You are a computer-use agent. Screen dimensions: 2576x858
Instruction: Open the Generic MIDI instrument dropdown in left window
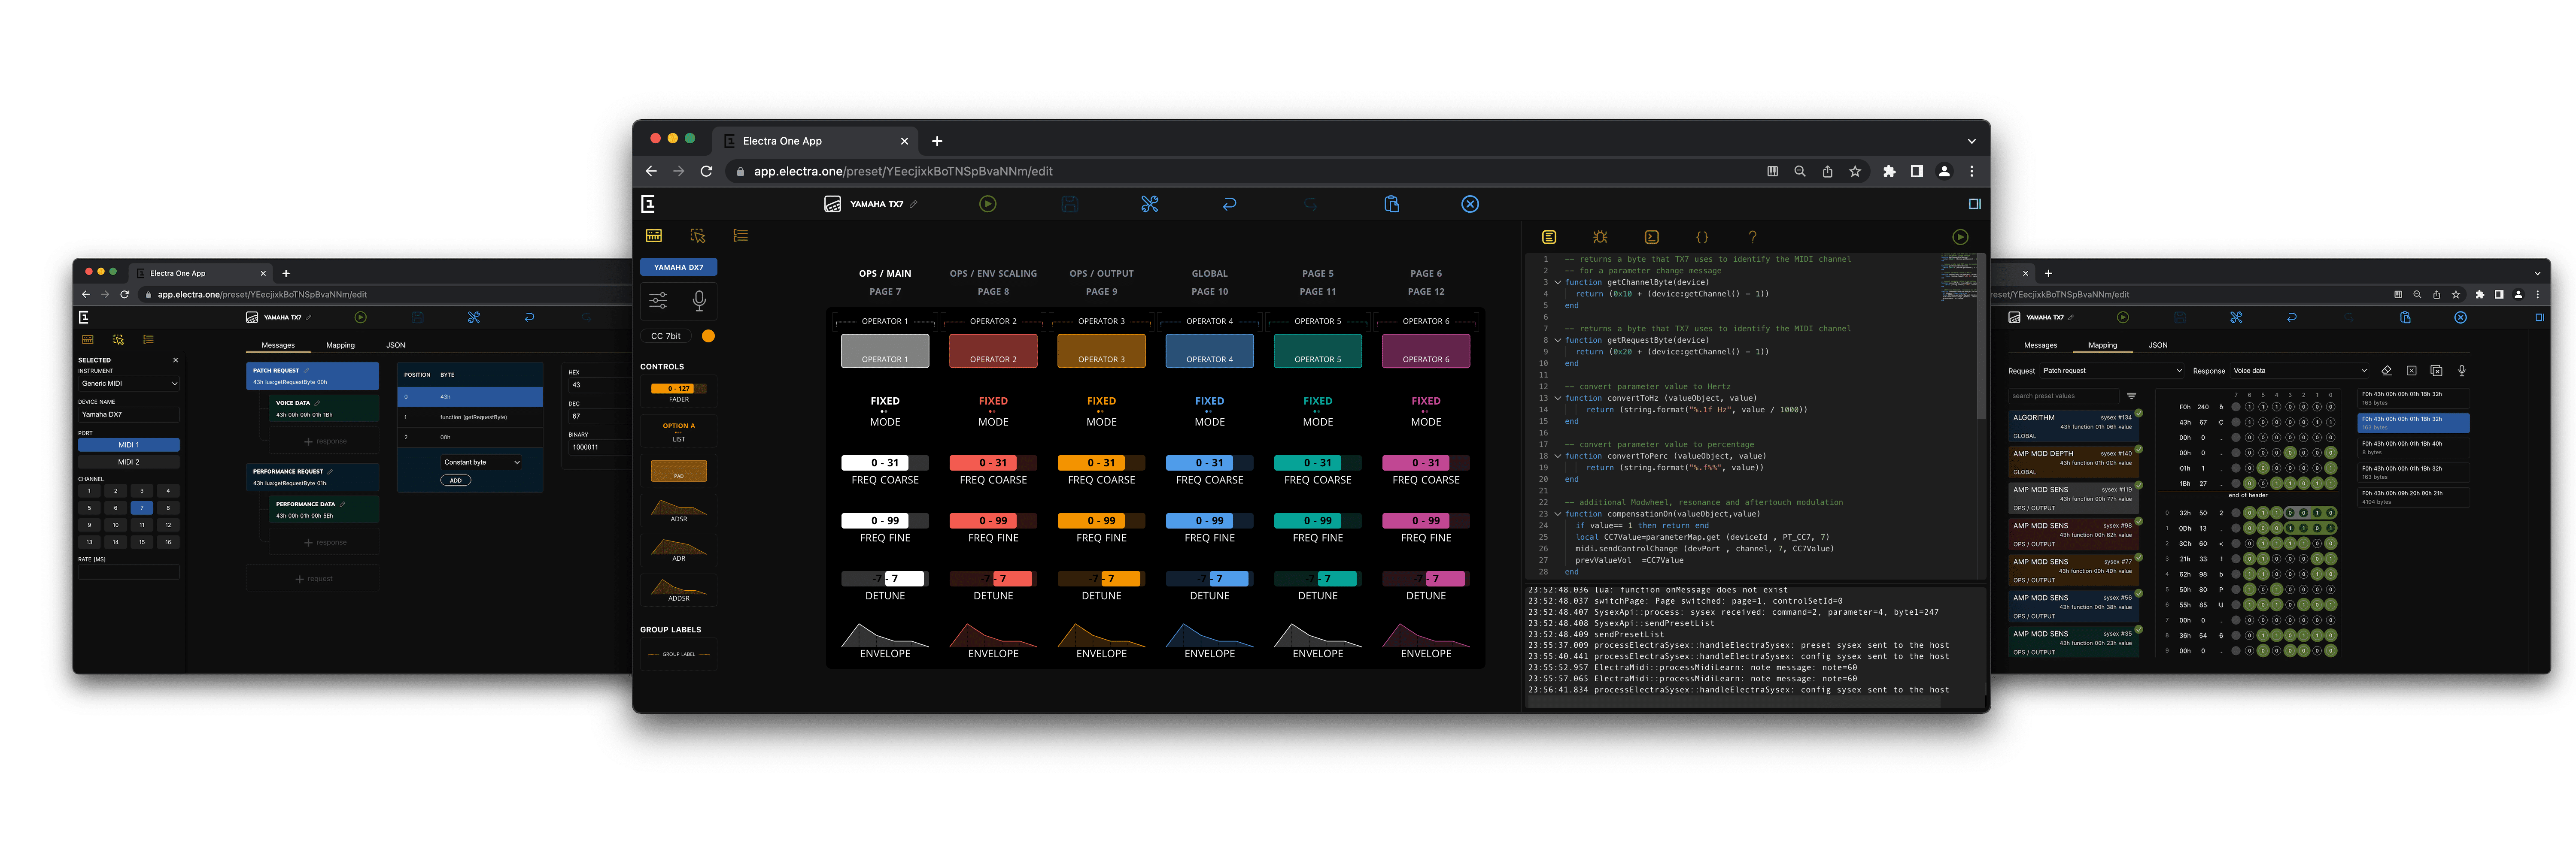[x=129, y=384]
